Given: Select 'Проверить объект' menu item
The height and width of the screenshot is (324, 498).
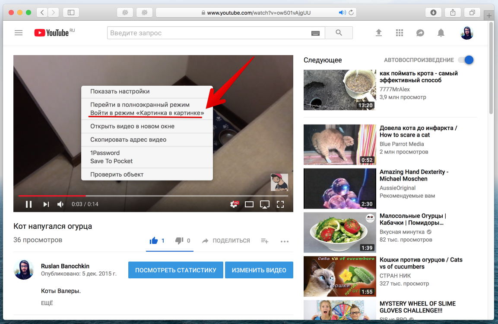Looking at the screenshot, I should pyautogui.click(x=147, y=174).
